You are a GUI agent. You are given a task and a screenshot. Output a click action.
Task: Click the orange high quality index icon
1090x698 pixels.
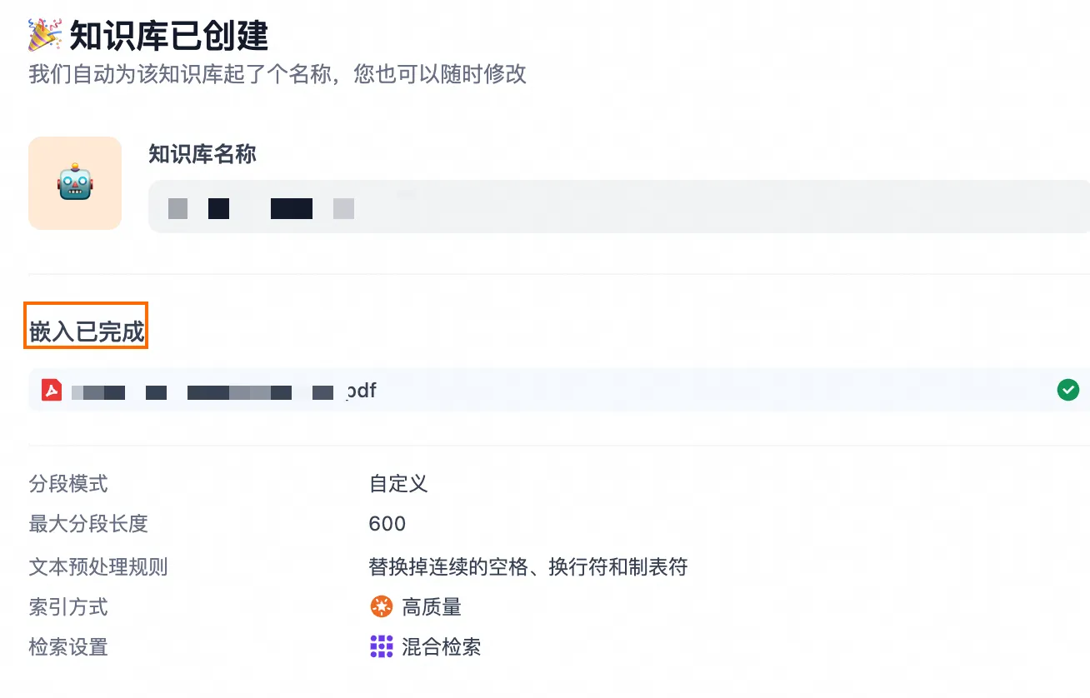tap(381, 607)
